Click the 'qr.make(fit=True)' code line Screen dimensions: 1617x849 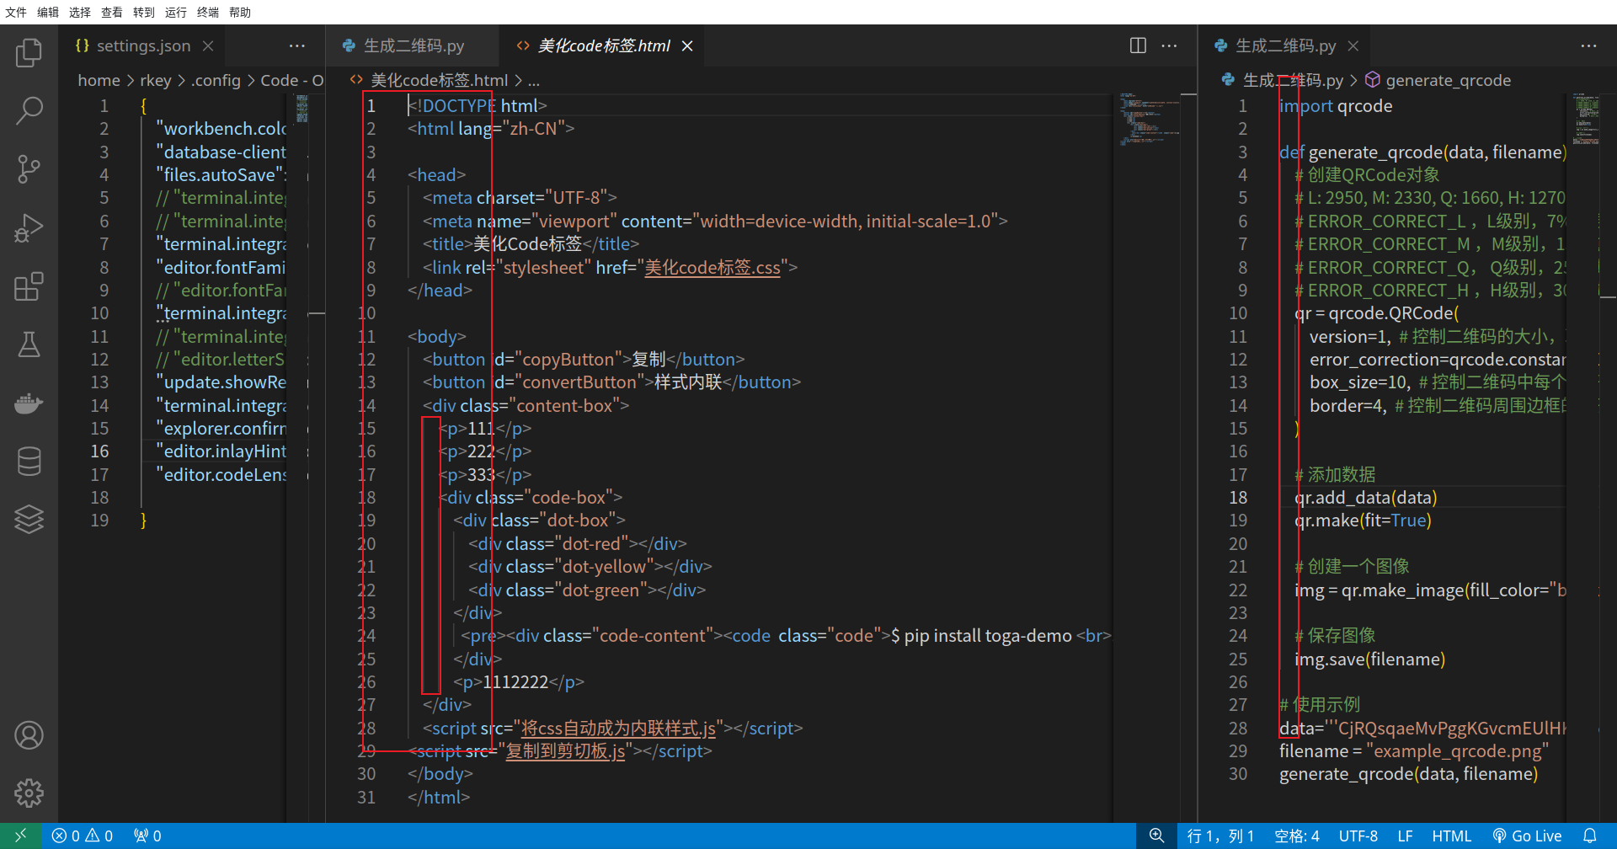click(x=1362, y=521)
